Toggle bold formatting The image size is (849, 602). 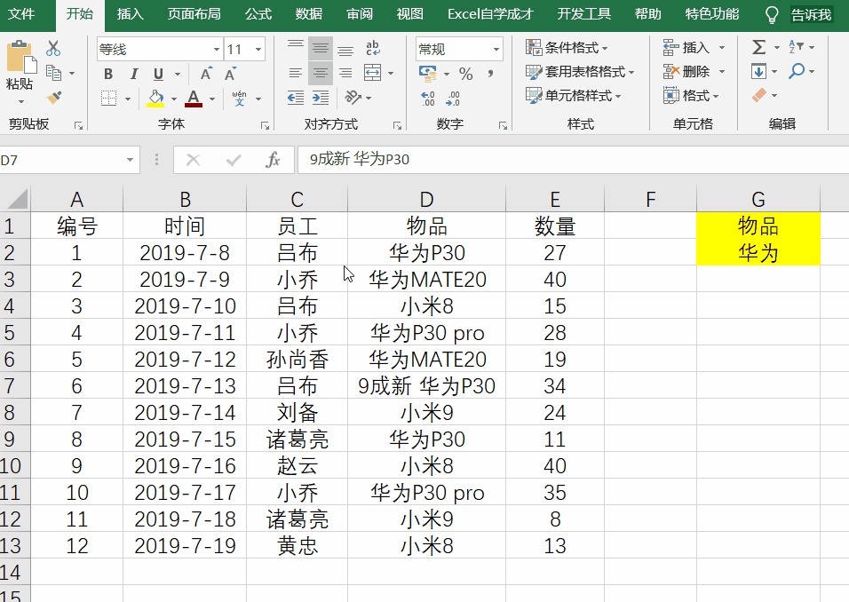pos(108,74)
